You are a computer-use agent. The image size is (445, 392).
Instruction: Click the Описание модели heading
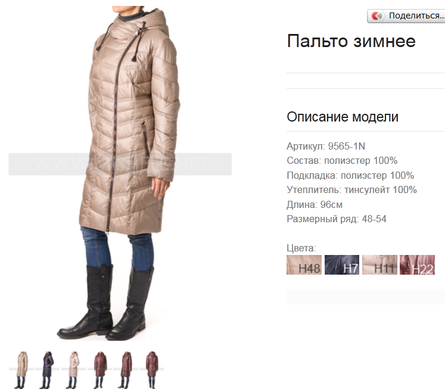click(343, 117)
